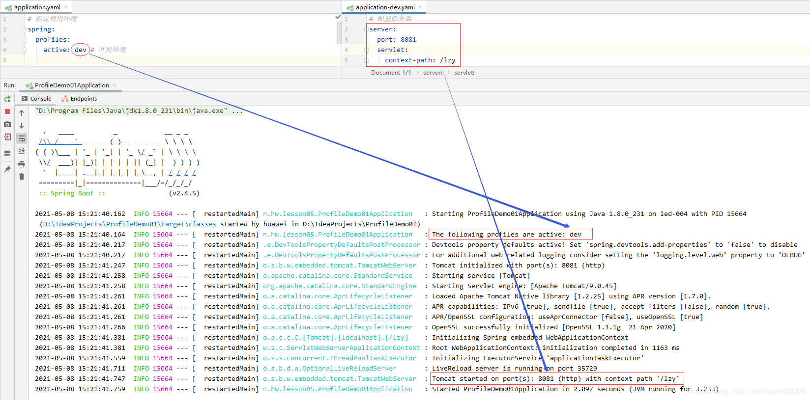Close the application.yaml editor tab
The height and width of the screenshot is (400, 810).
click(x=66, y=7)
